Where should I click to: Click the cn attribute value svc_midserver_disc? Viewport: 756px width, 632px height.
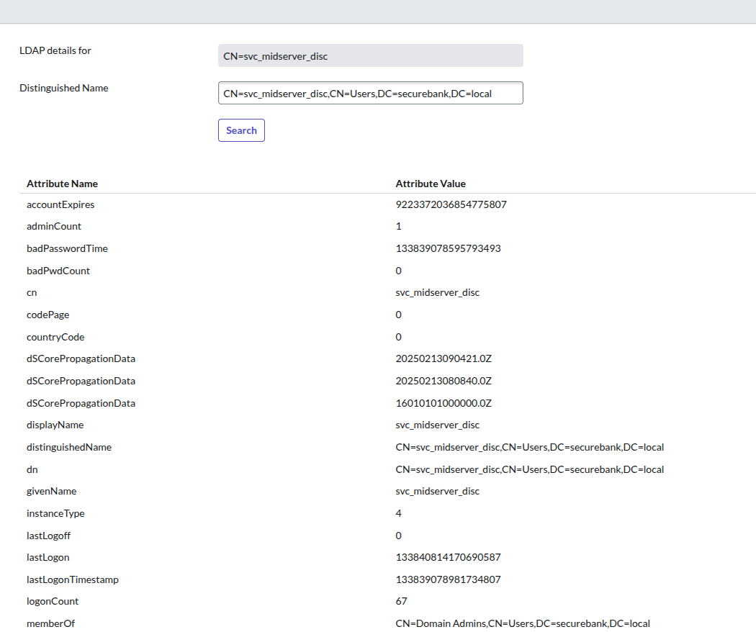[437, 292]
